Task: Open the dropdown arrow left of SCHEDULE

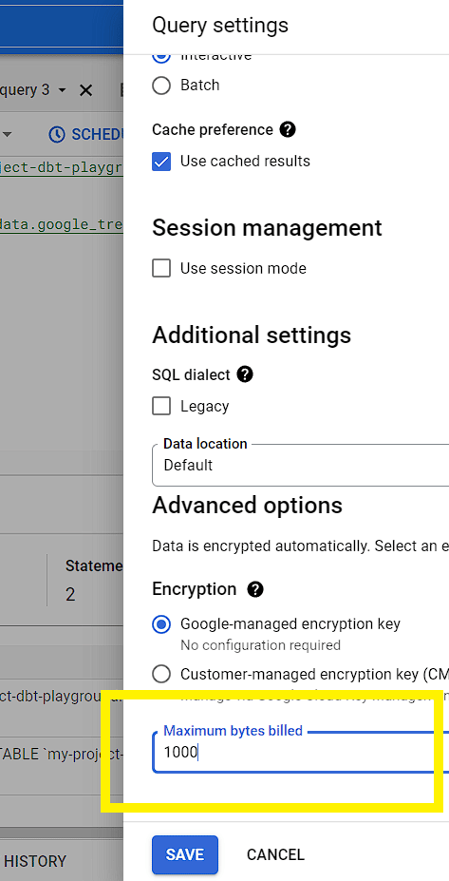Action: [x=8, y=134]
